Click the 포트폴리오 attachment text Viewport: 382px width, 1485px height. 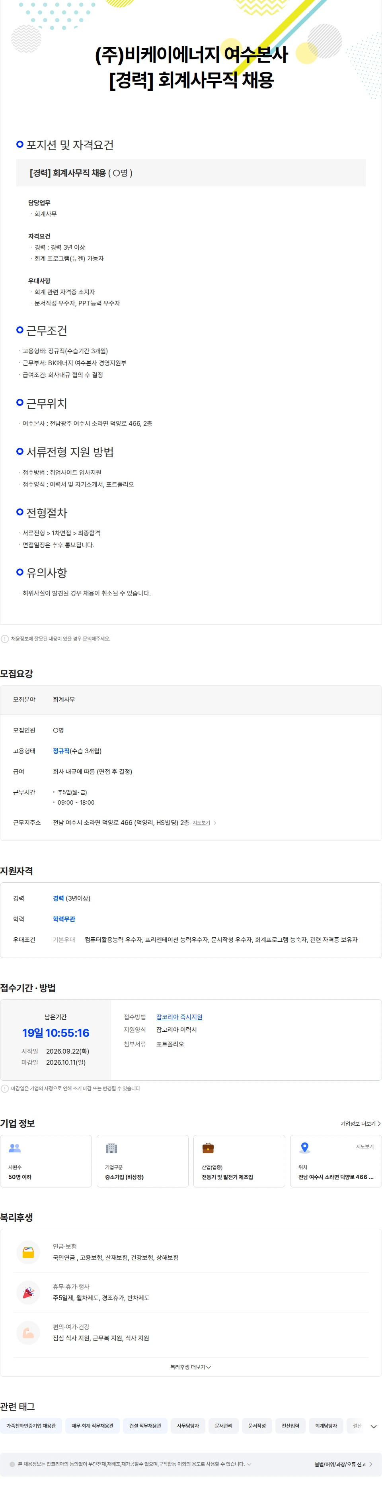[170, 1044]
